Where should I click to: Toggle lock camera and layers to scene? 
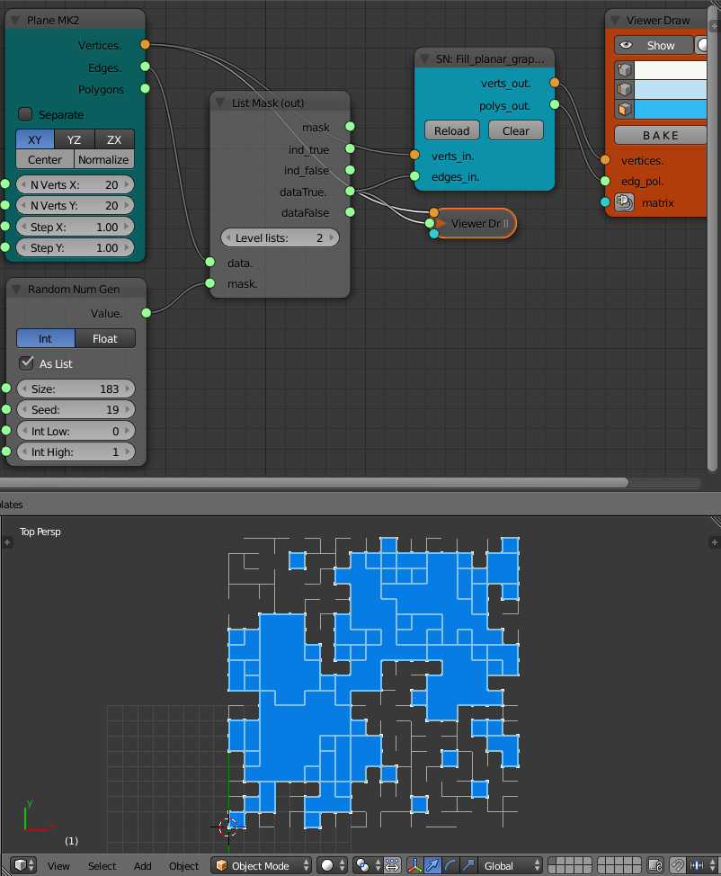tap(655, 865)
